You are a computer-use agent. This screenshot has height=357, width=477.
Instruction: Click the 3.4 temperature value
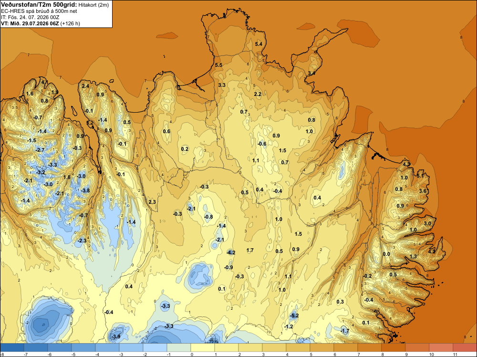[311, 73]
